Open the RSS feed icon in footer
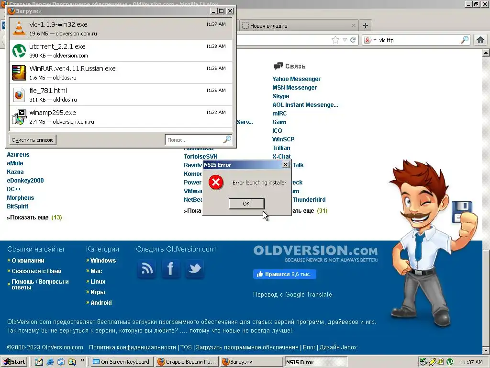This screenshot has width=490, height=368. click(x=147, y=268)
